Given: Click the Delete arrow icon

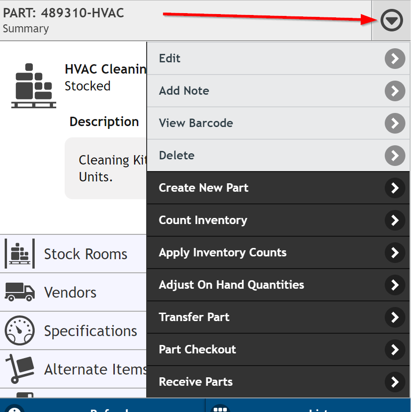Looking at the screenshot, I should point(395,156).
